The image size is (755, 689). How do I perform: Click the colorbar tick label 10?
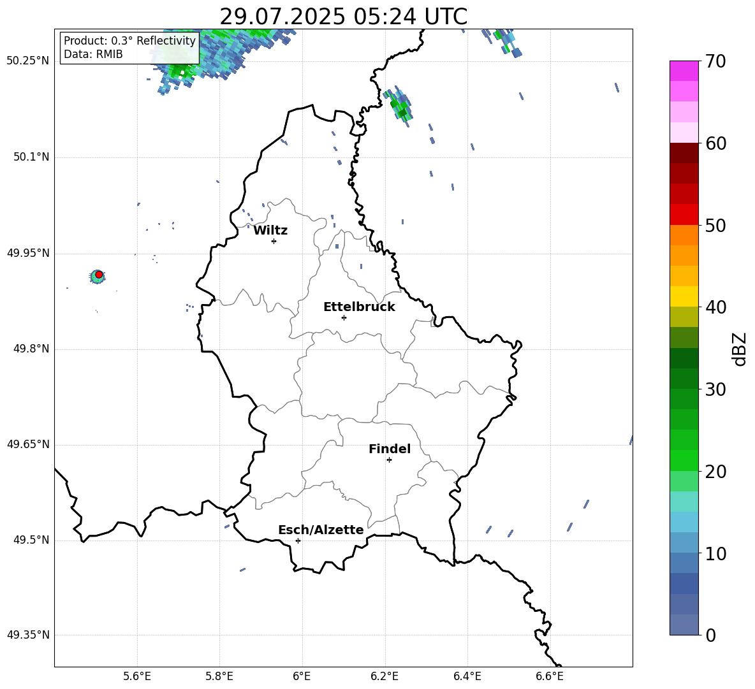point(715,553)
